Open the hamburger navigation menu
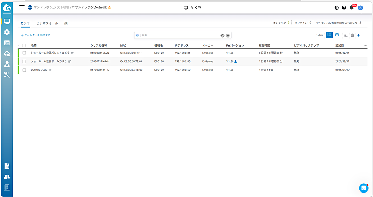373x197 pixels. point(22,7)
